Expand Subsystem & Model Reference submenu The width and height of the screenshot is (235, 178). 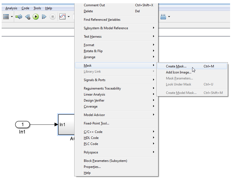116,28
